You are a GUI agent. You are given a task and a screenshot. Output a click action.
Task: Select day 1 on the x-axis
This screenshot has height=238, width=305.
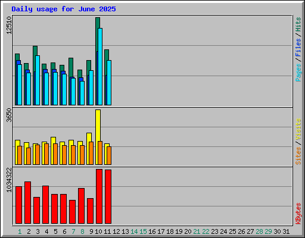tap(20, 231)
